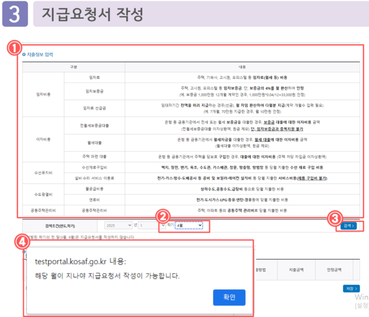Select the 임차료 row label
369x317 pixels.
95,77
